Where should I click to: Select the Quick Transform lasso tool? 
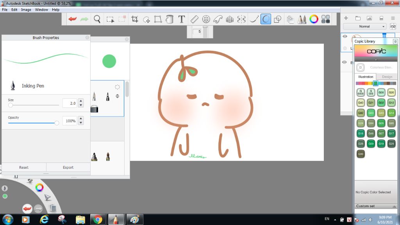click(146, 20)
